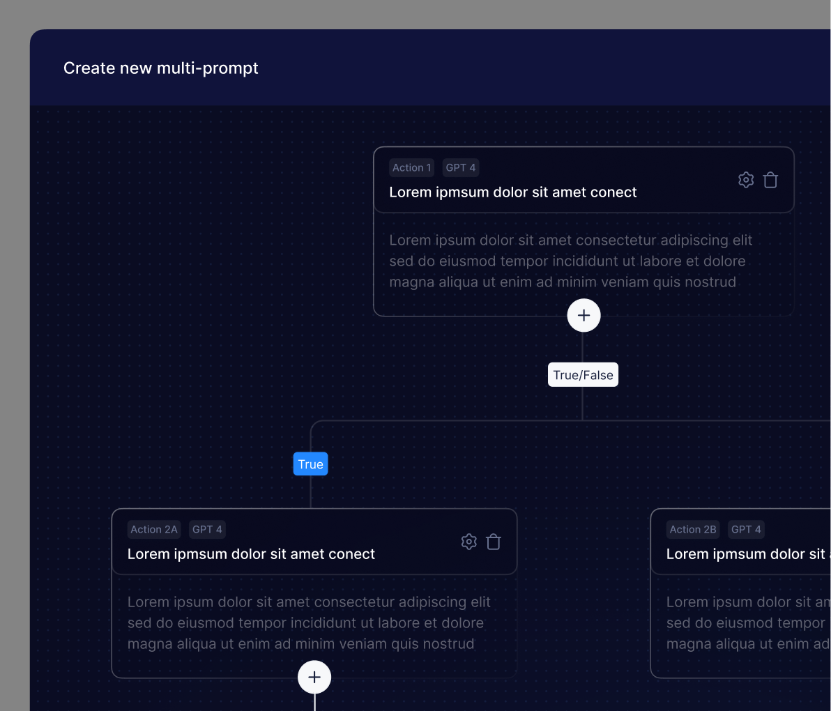The height and width of the screenshot is (711, 831).
Task: Click the trash icon on Action 2A
Action: (x=494, y=542)
